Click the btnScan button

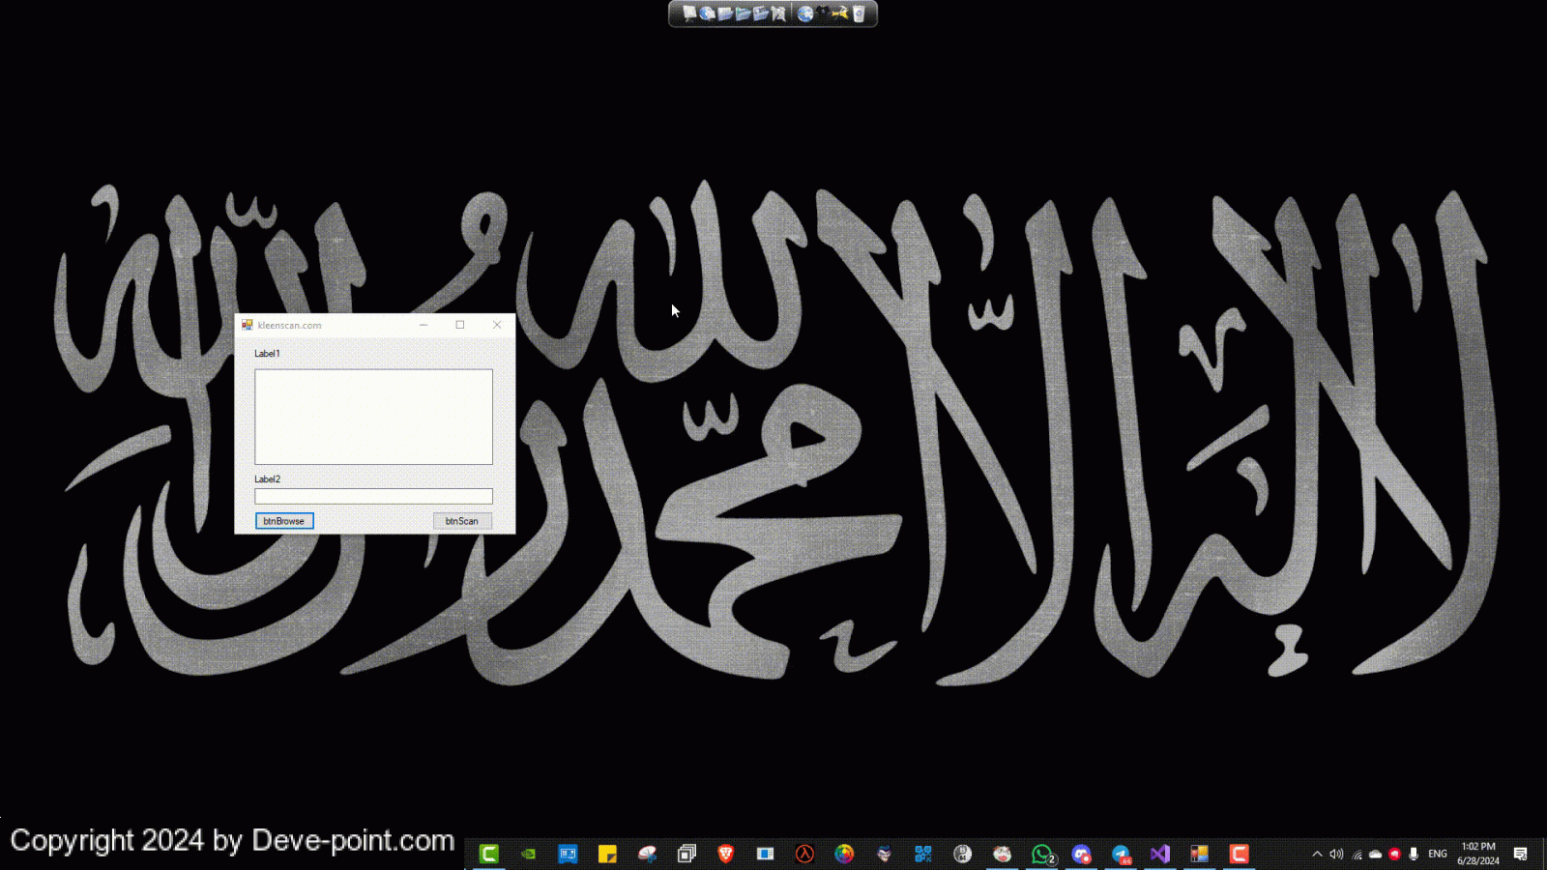pyautogui.click(x=462, y=521)
